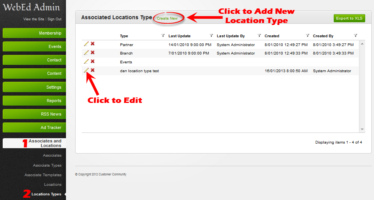
Task: Open the View the Site link
Action: tap(34, 19)
